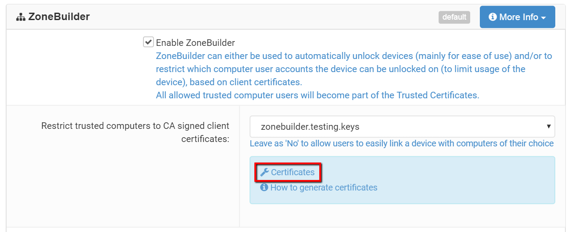Click the wrench icon beside Certificates

264,172
